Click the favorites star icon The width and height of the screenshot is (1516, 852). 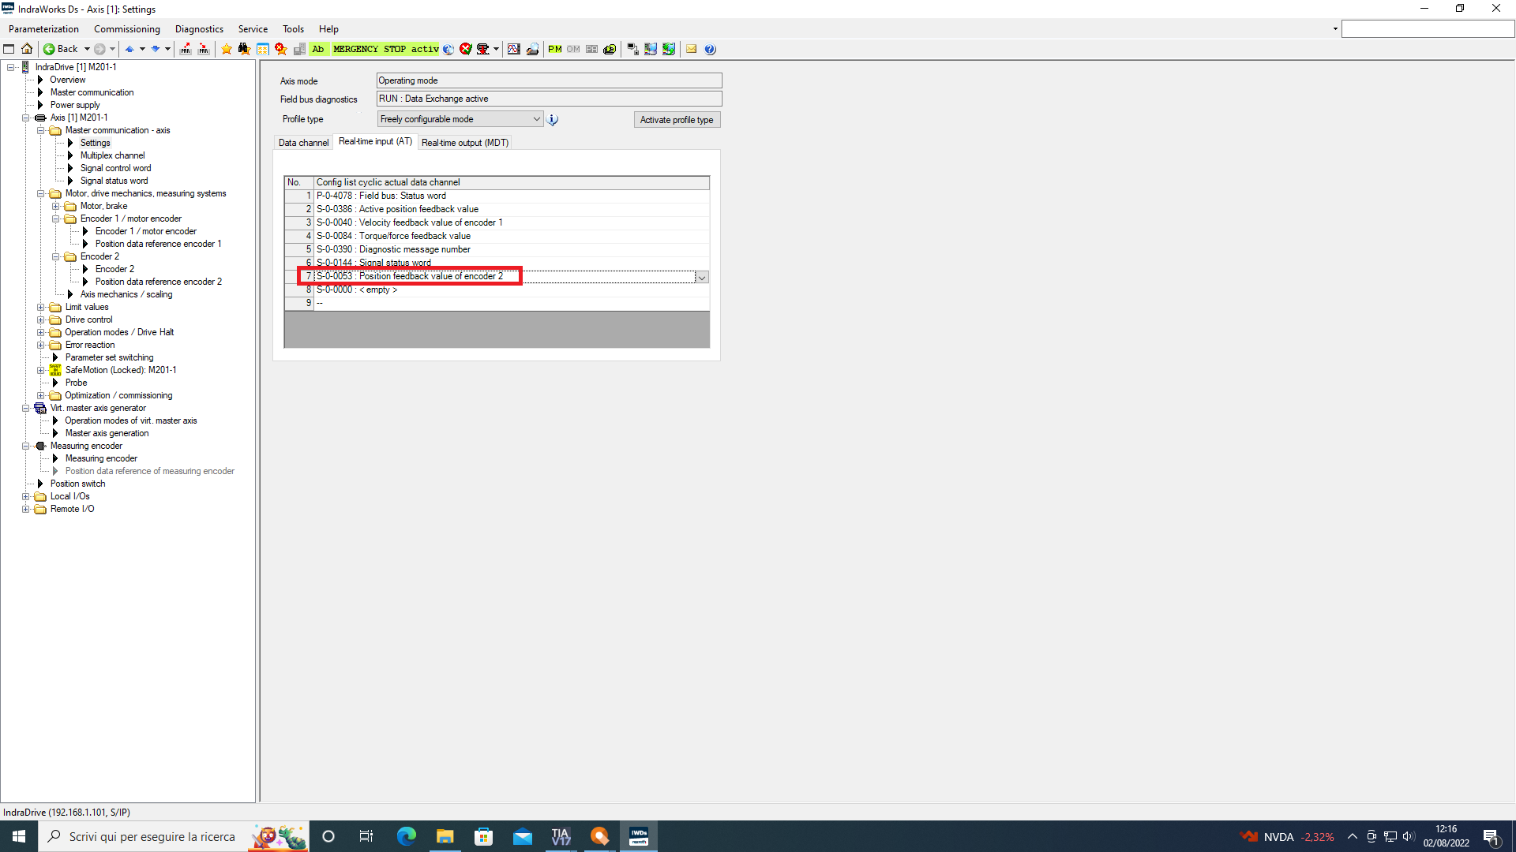click(227, 49)
